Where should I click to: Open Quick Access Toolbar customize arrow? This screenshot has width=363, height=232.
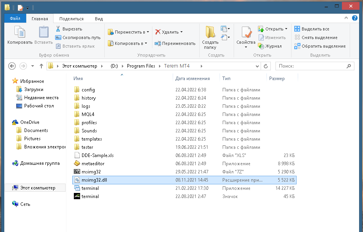pos(28,8)
